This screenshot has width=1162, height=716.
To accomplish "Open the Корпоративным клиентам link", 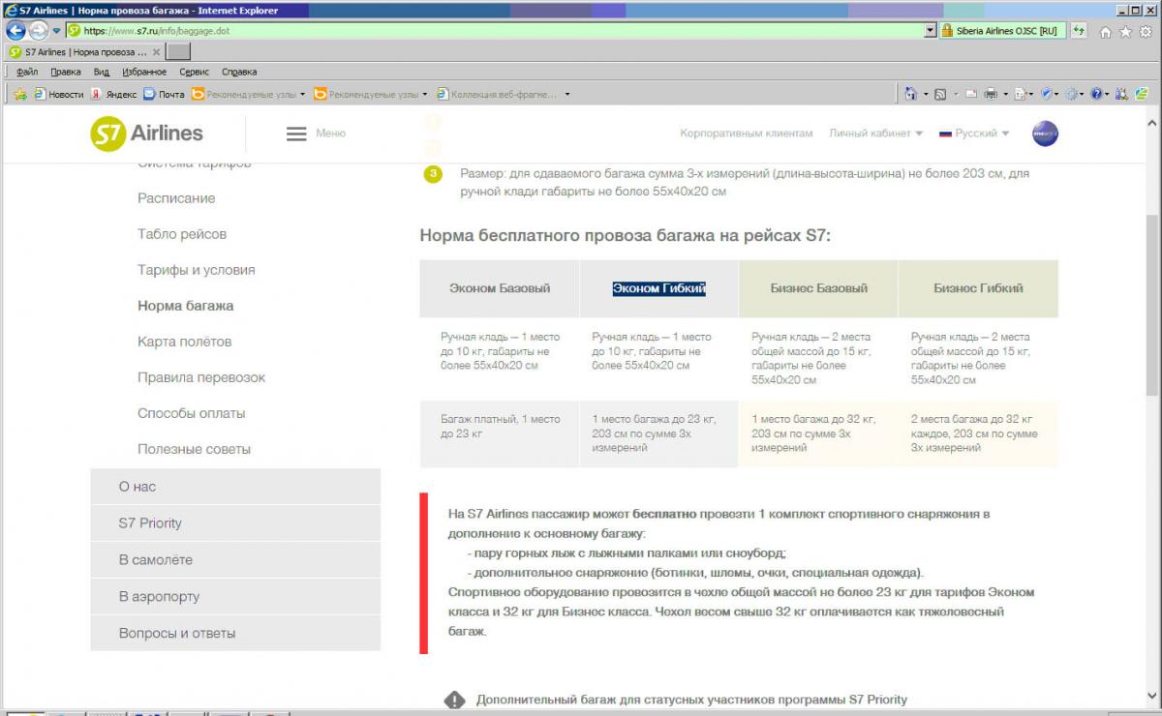I will (x=747, y=134).
